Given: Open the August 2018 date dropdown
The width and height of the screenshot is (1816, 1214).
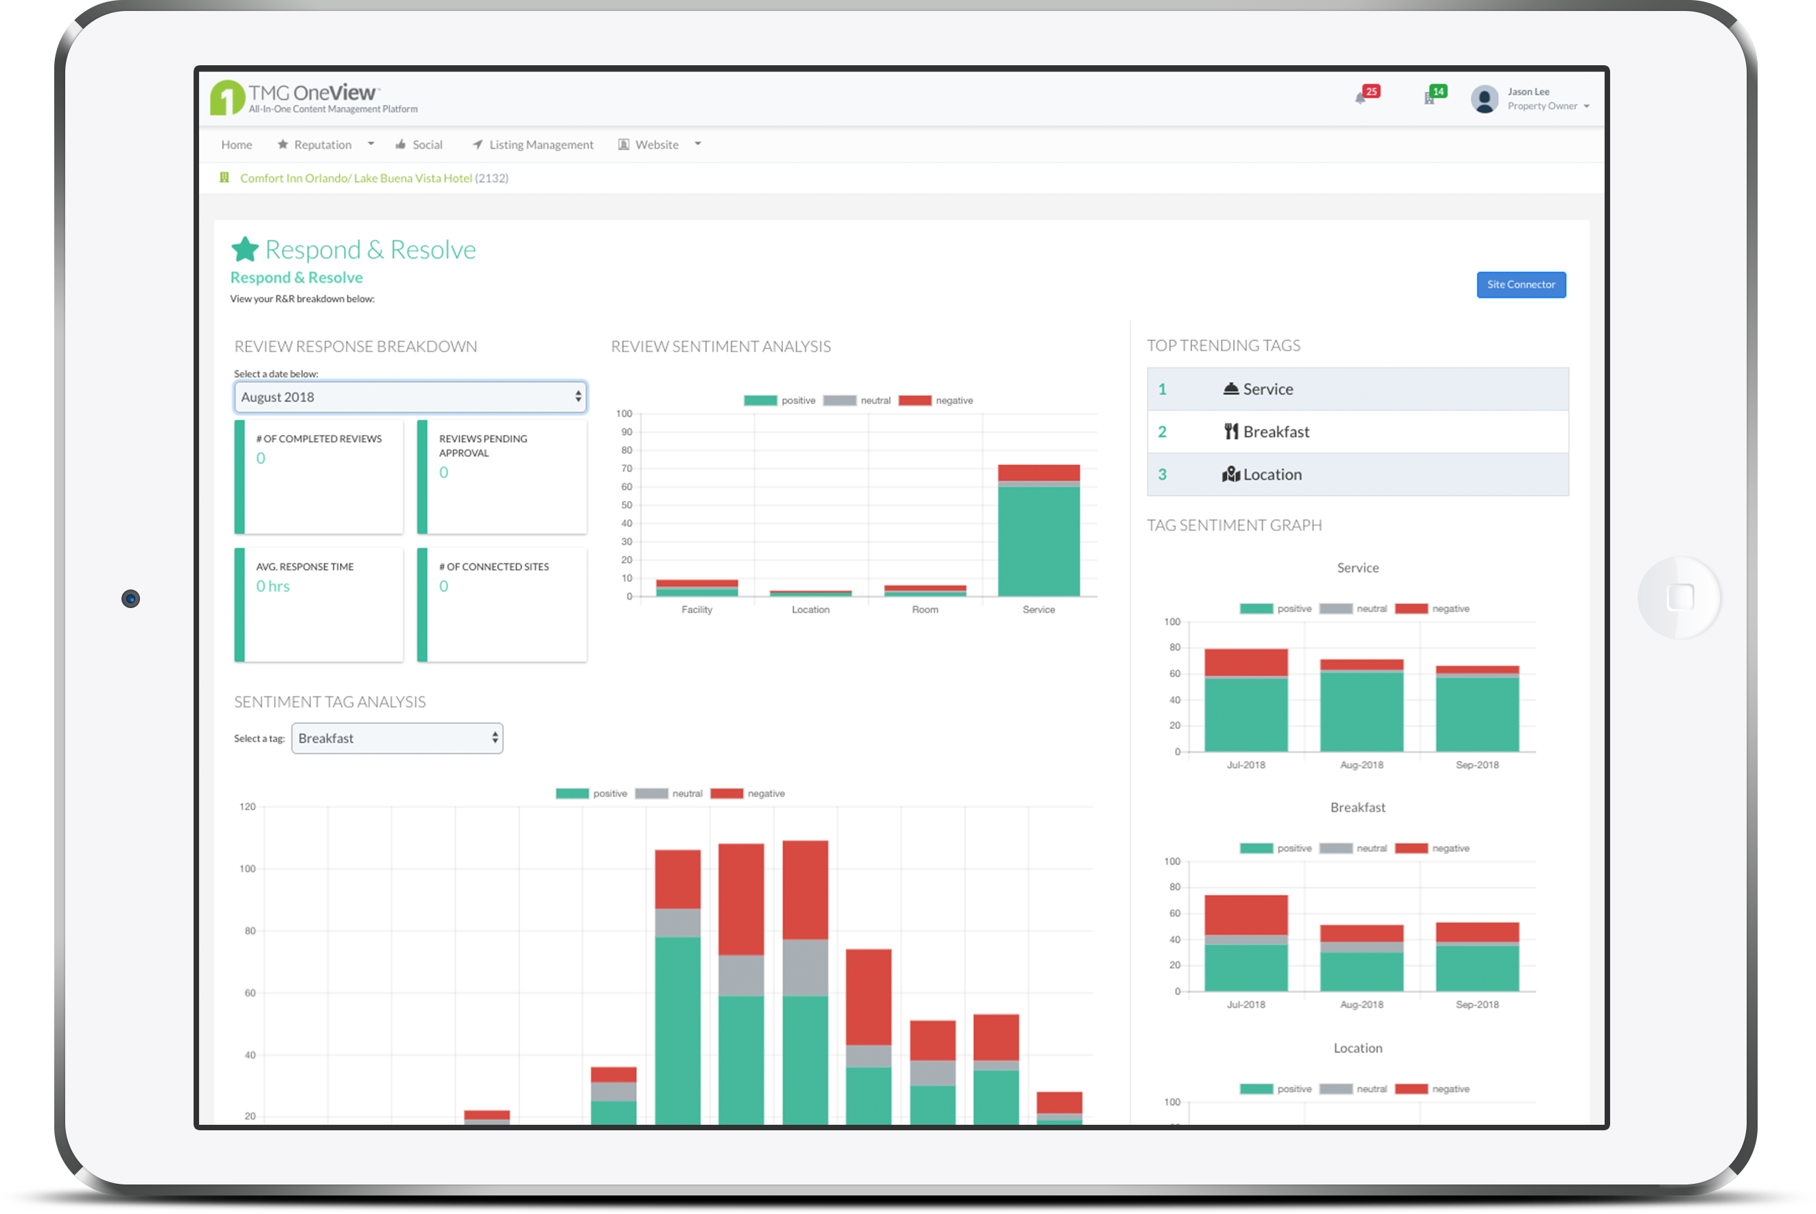Looking at the screenshot, I should [410, 397].
